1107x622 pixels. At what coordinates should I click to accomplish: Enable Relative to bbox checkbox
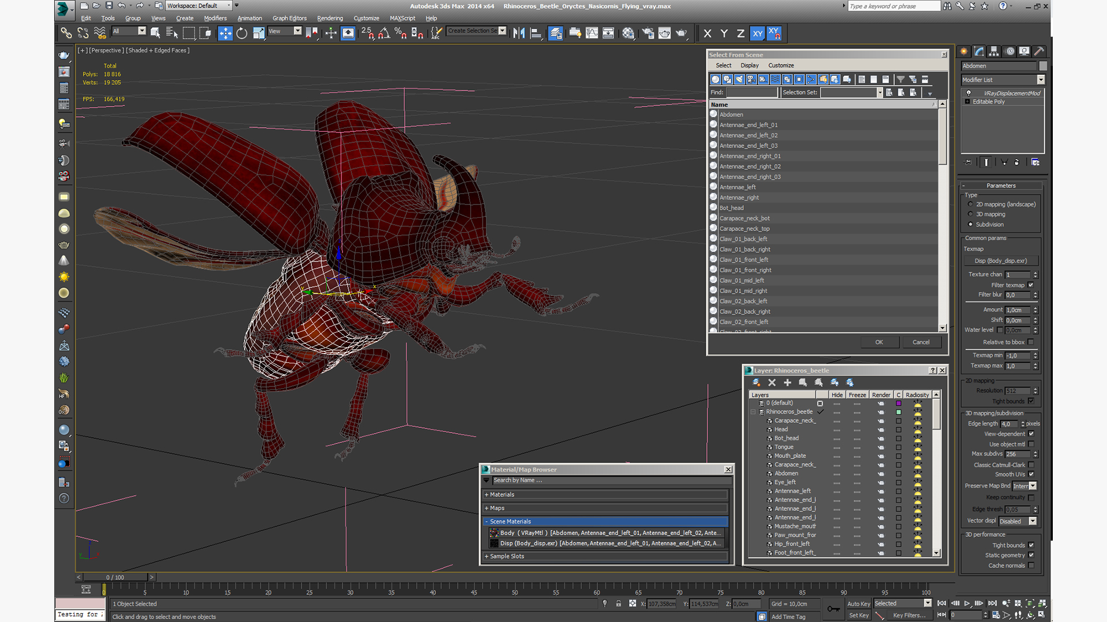(x=1031, y=342)
